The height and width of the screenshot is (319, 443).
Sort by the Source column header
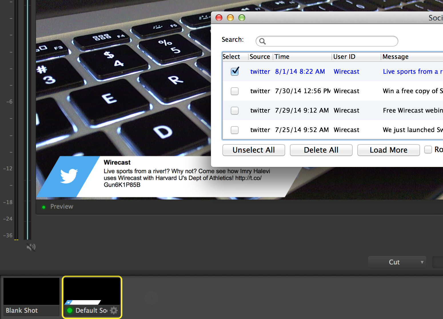pyautogui.click(x=260, y=57)
